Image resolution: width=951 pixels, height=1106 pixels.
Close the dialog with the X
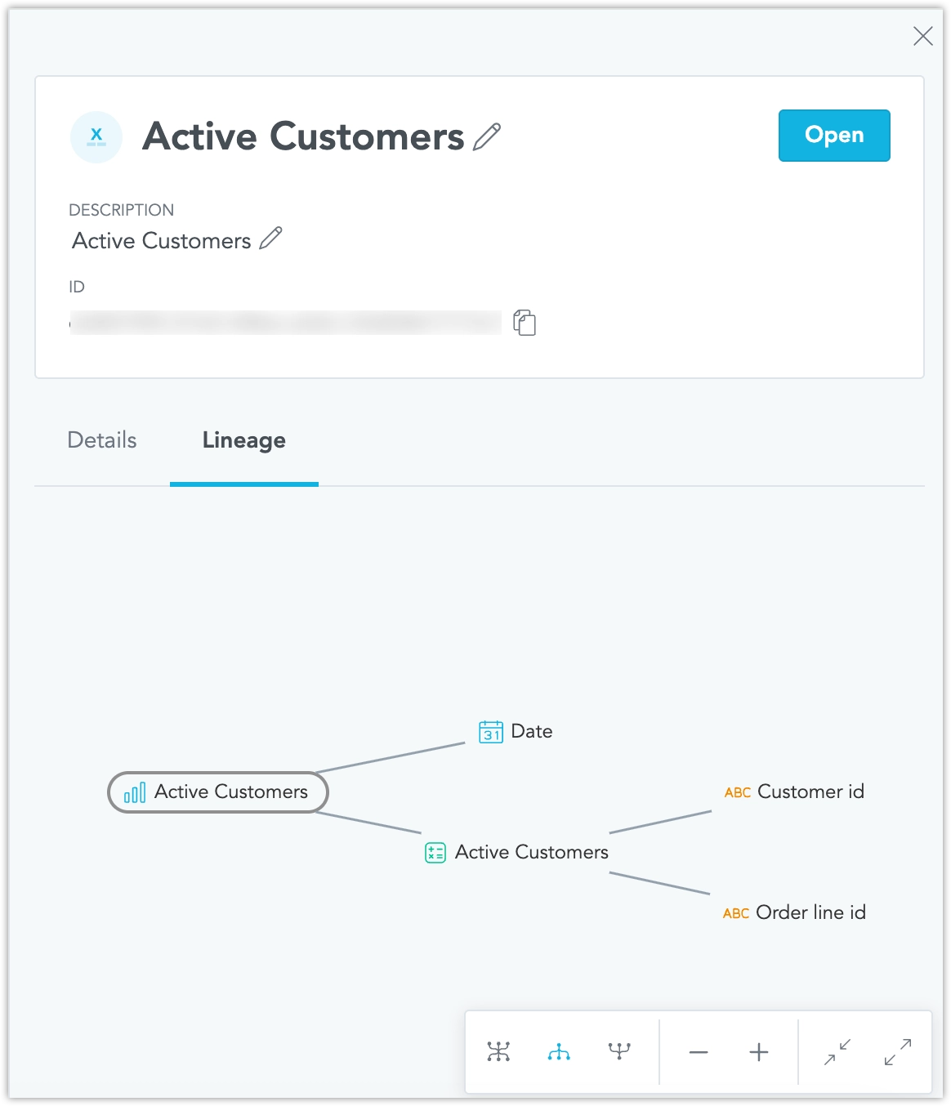point(922,36)
